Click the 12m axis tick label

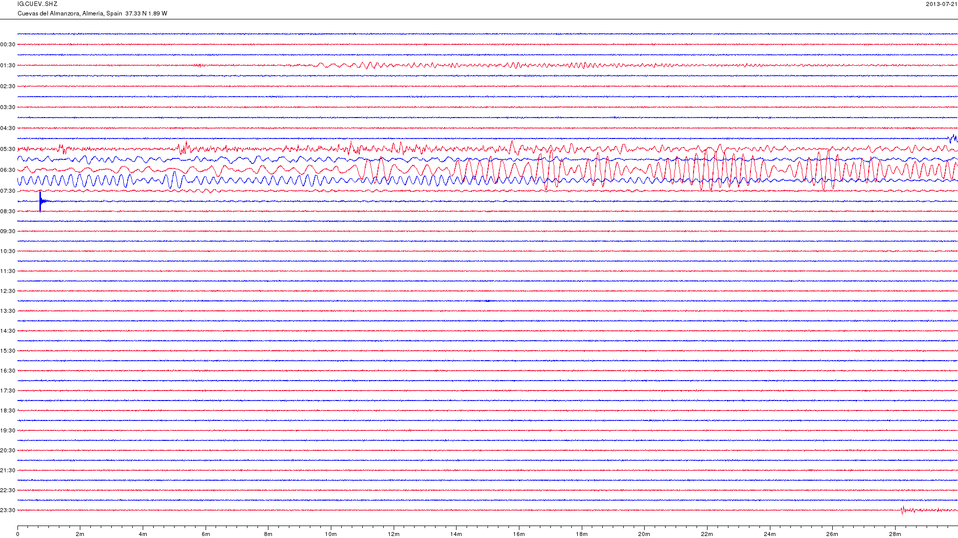click(394, 534)
